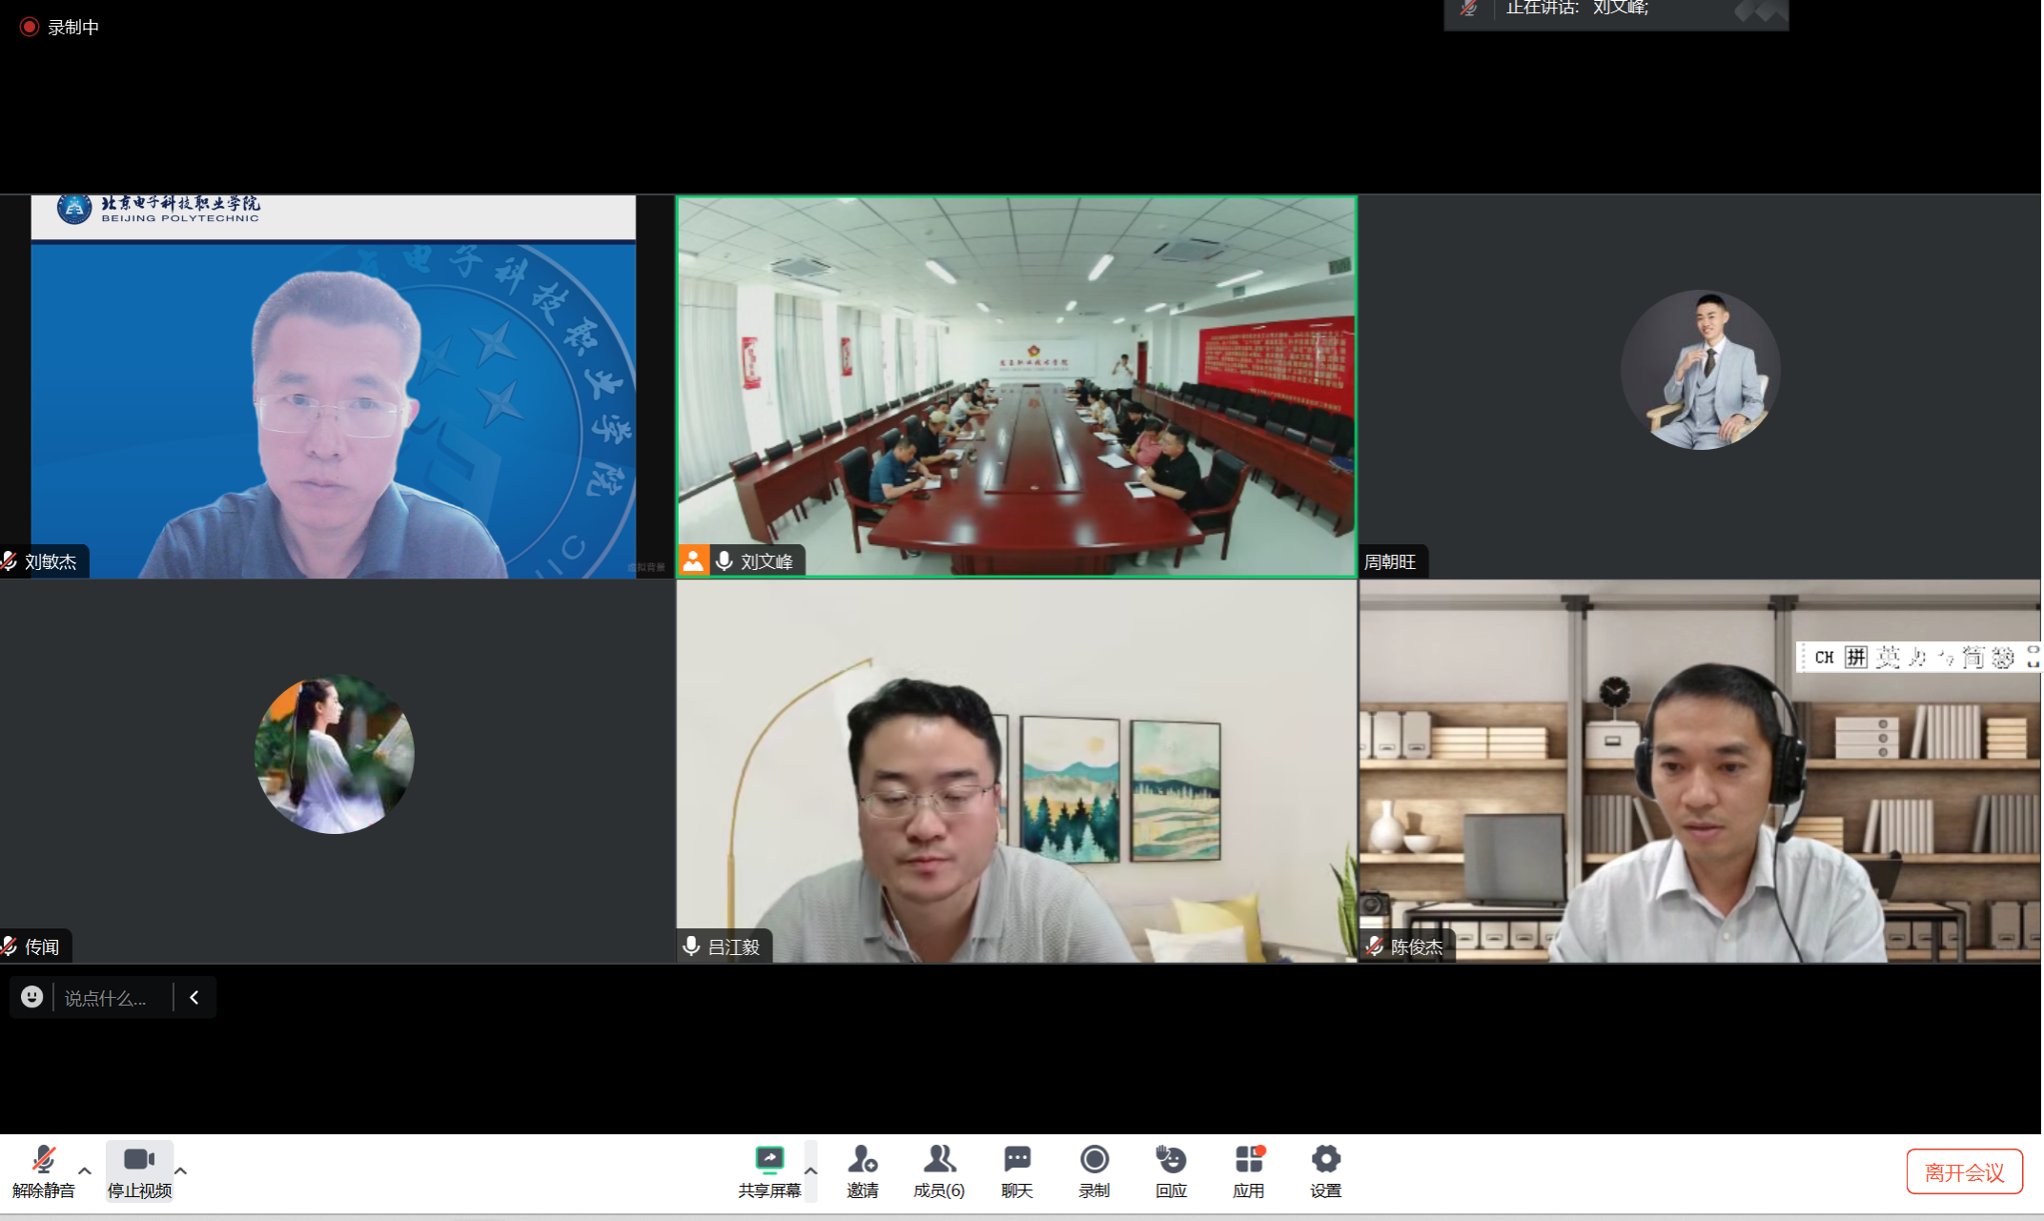Click 周朝旺 profile avatar tile

(x=1700, y=370)
